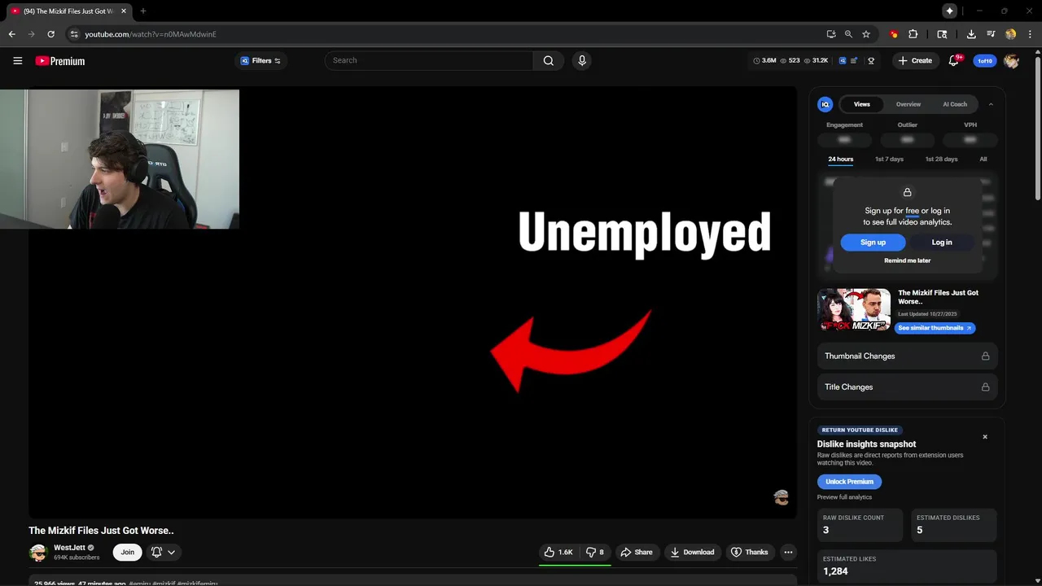
Task: Click the vidIQ logo icon in header stats bar
Action: (843, 60)
